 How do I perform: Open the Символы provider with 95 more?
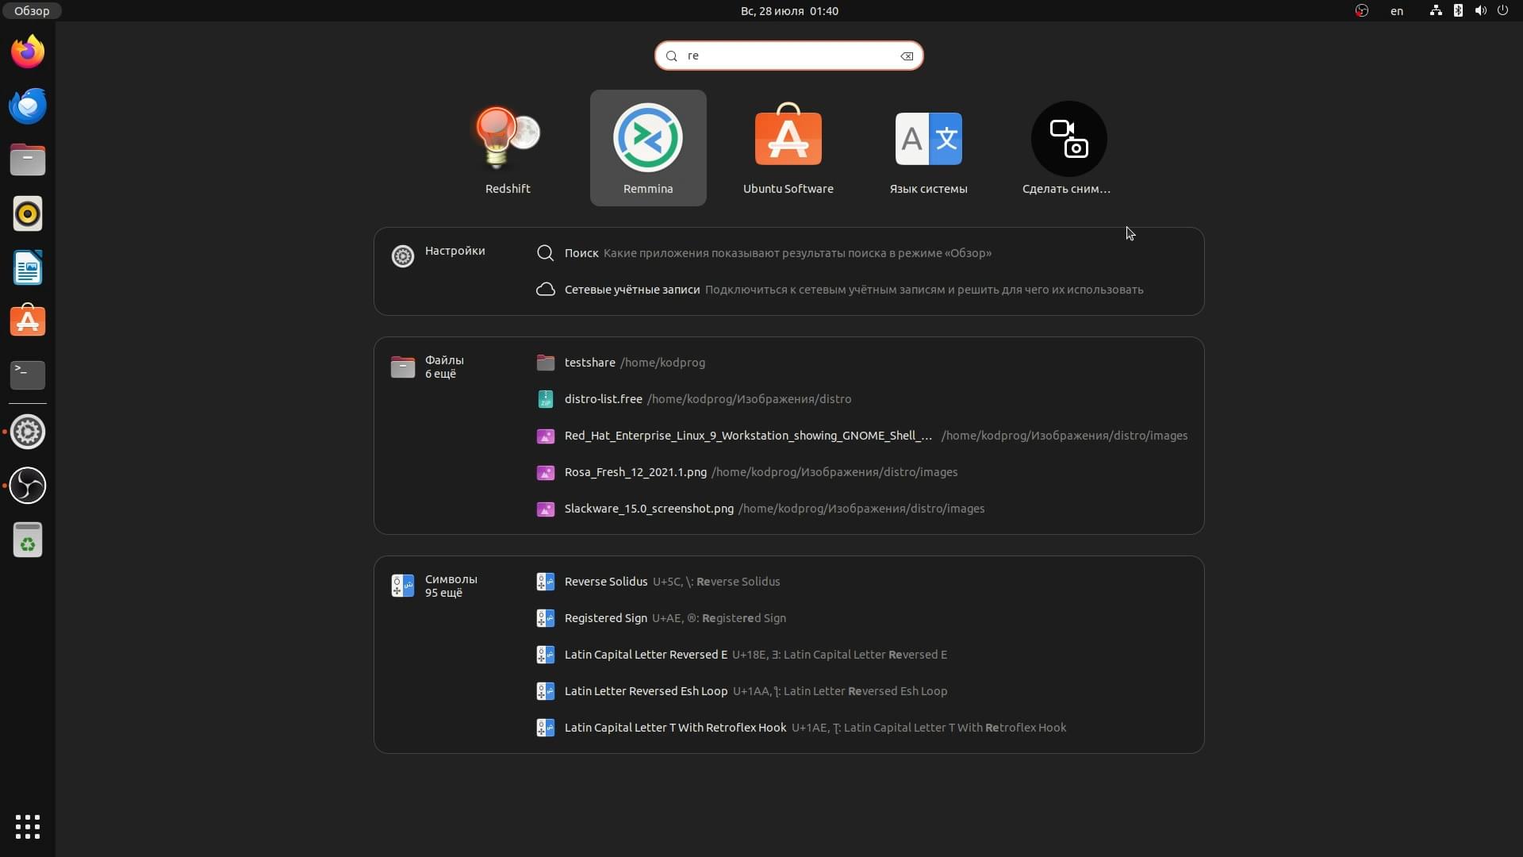(x=435, y=586)
